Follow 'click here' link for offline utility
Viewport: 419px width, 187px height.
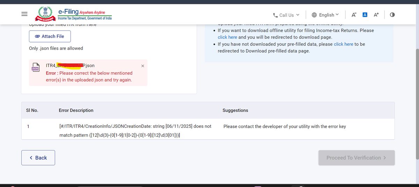click(x=227, y=37)
